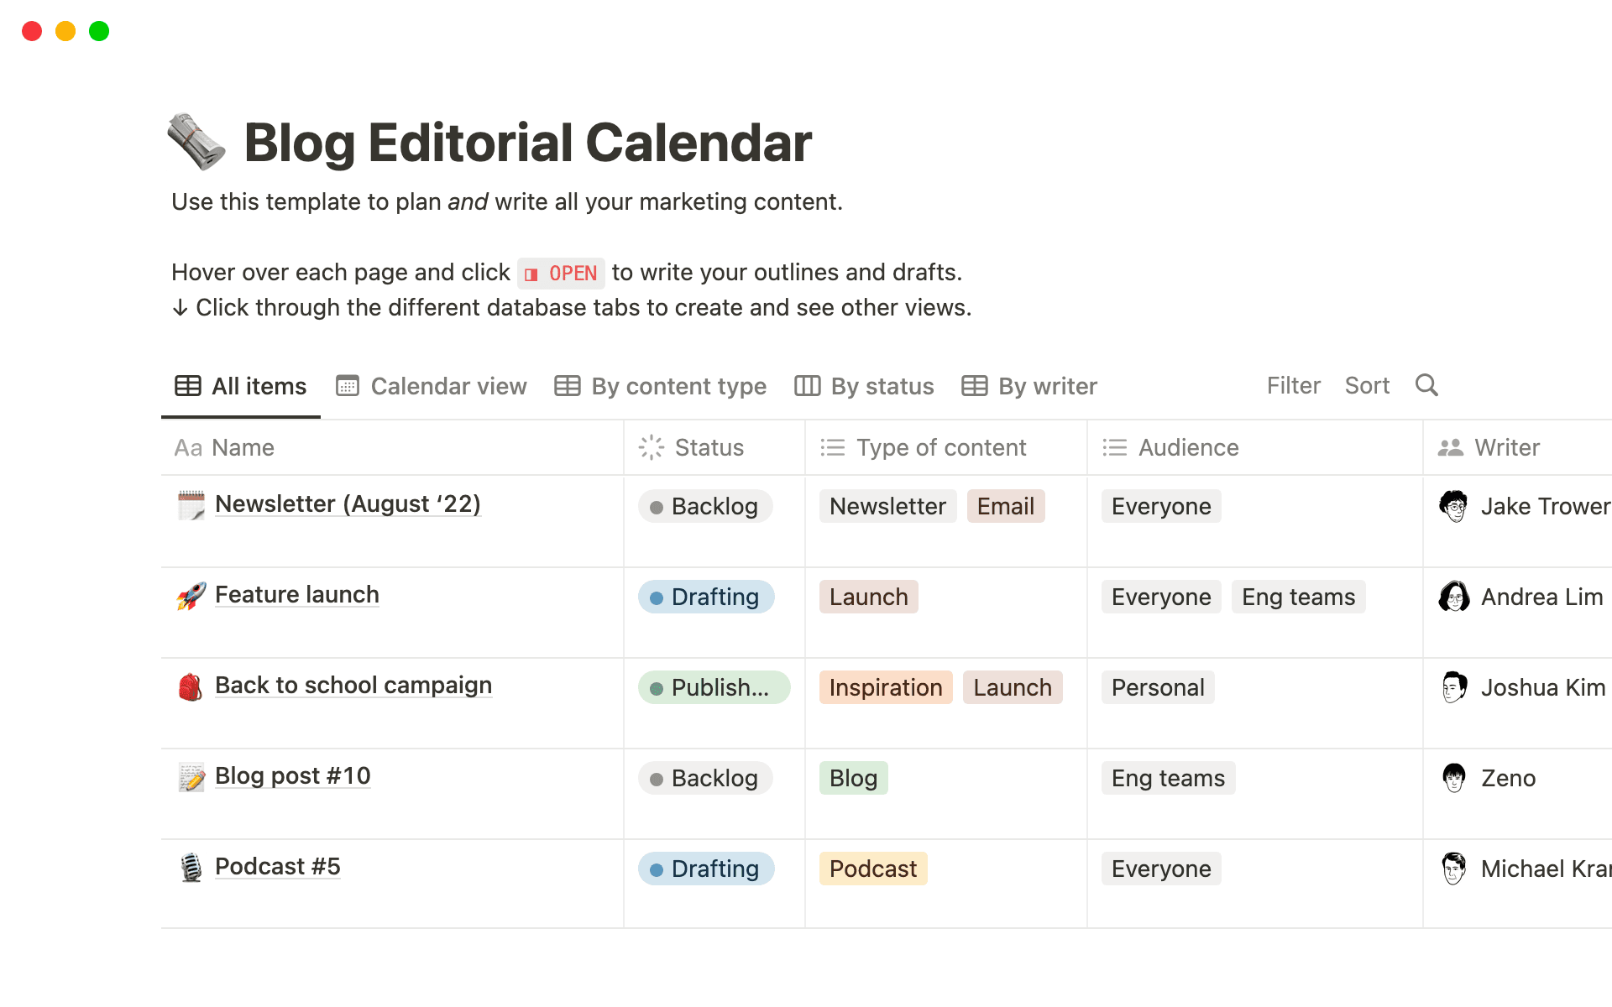The width and height of the screenshot is (1612, 1007).
Task: Click the notepad icon beside Newsletter (August '22)
Action: (x=191, y=503)
